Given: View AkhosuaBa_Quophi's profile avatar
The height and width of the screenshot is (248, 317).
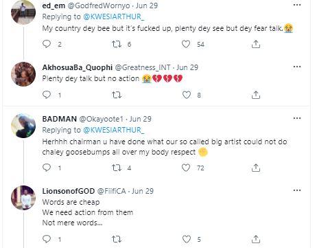Looking at the screenshot, I should pyautogui.click(x=23, y=74).
